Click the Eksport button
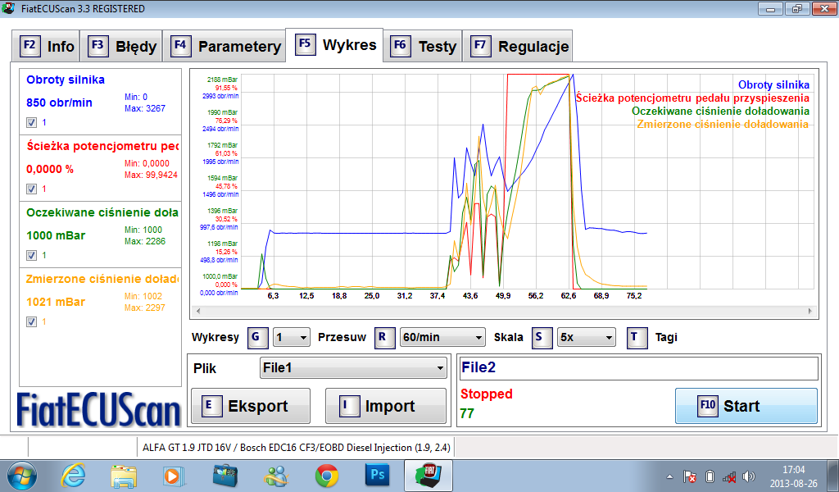Screen dimensions: 839x492 point(251,406)
